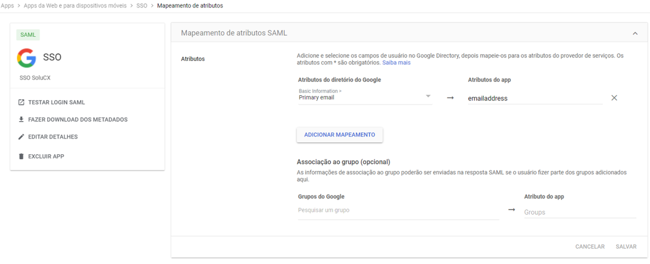The image size is (650, 264).
Task: Click the Pesquisar um grupo search field
Action: [398, 210]
